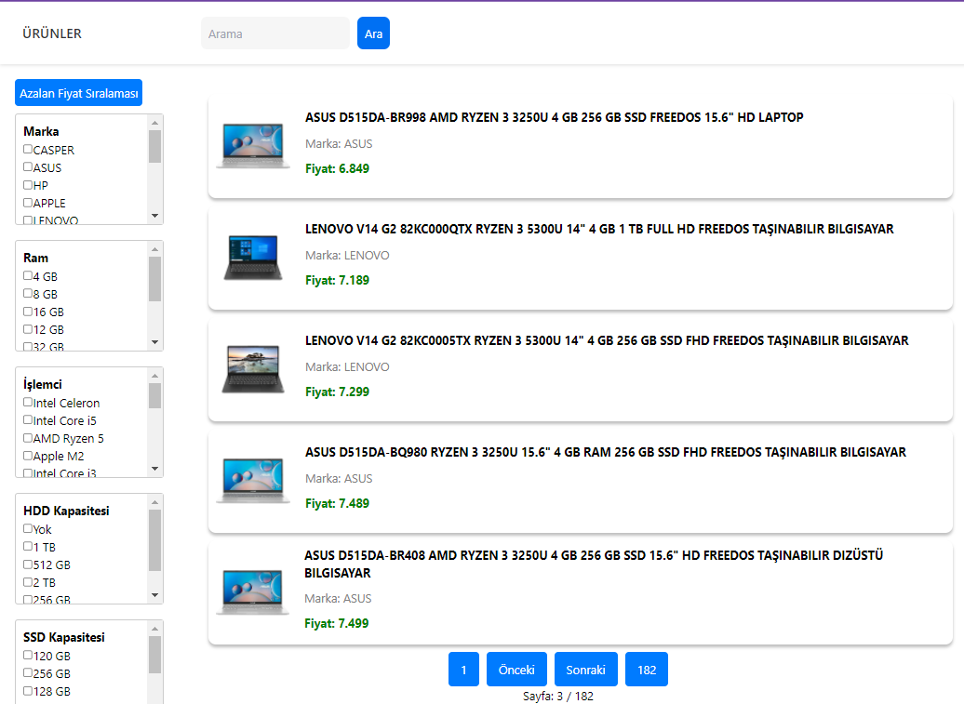Jump to last page 182
This screenshot has width=964, height=704.
(x=646, y=669)
